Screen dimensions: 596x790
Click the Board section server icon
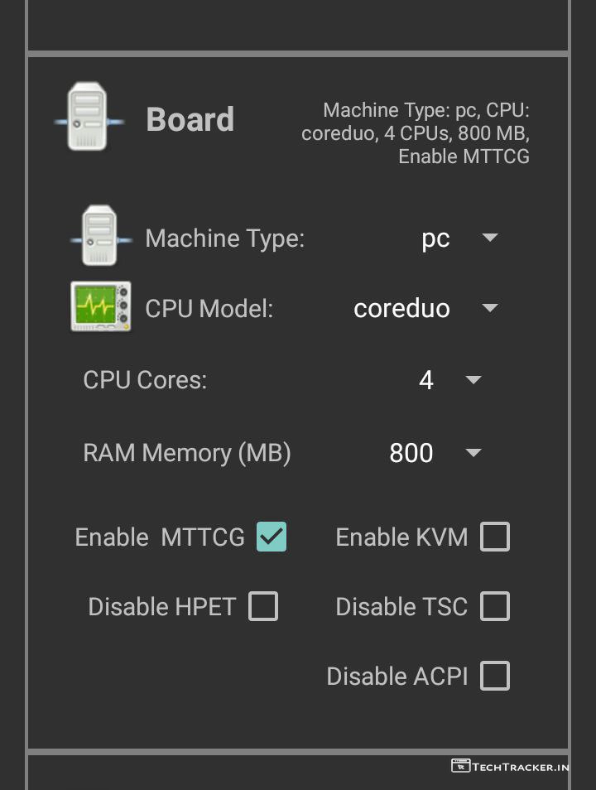(x=89, y=118)
